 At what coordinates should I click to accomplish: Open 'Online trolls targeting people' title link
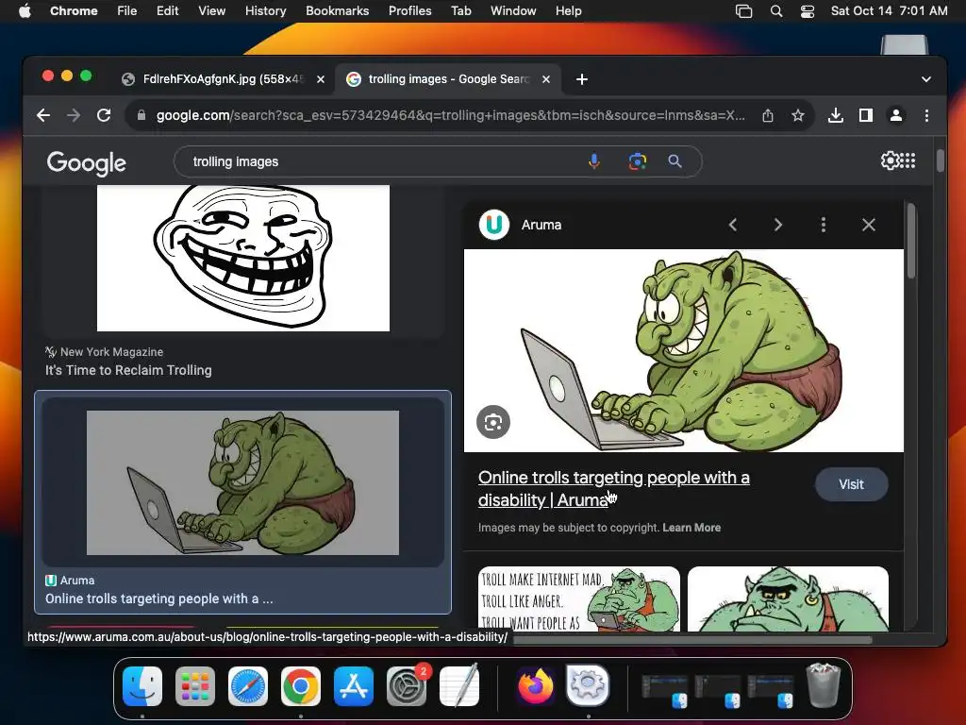613,489
